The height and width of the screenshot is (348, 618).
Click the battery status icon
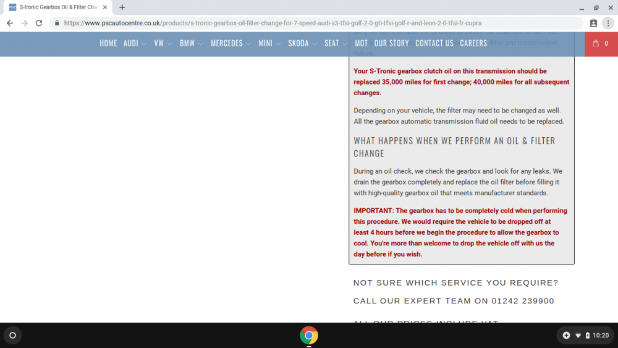click(x=587, y=336)
